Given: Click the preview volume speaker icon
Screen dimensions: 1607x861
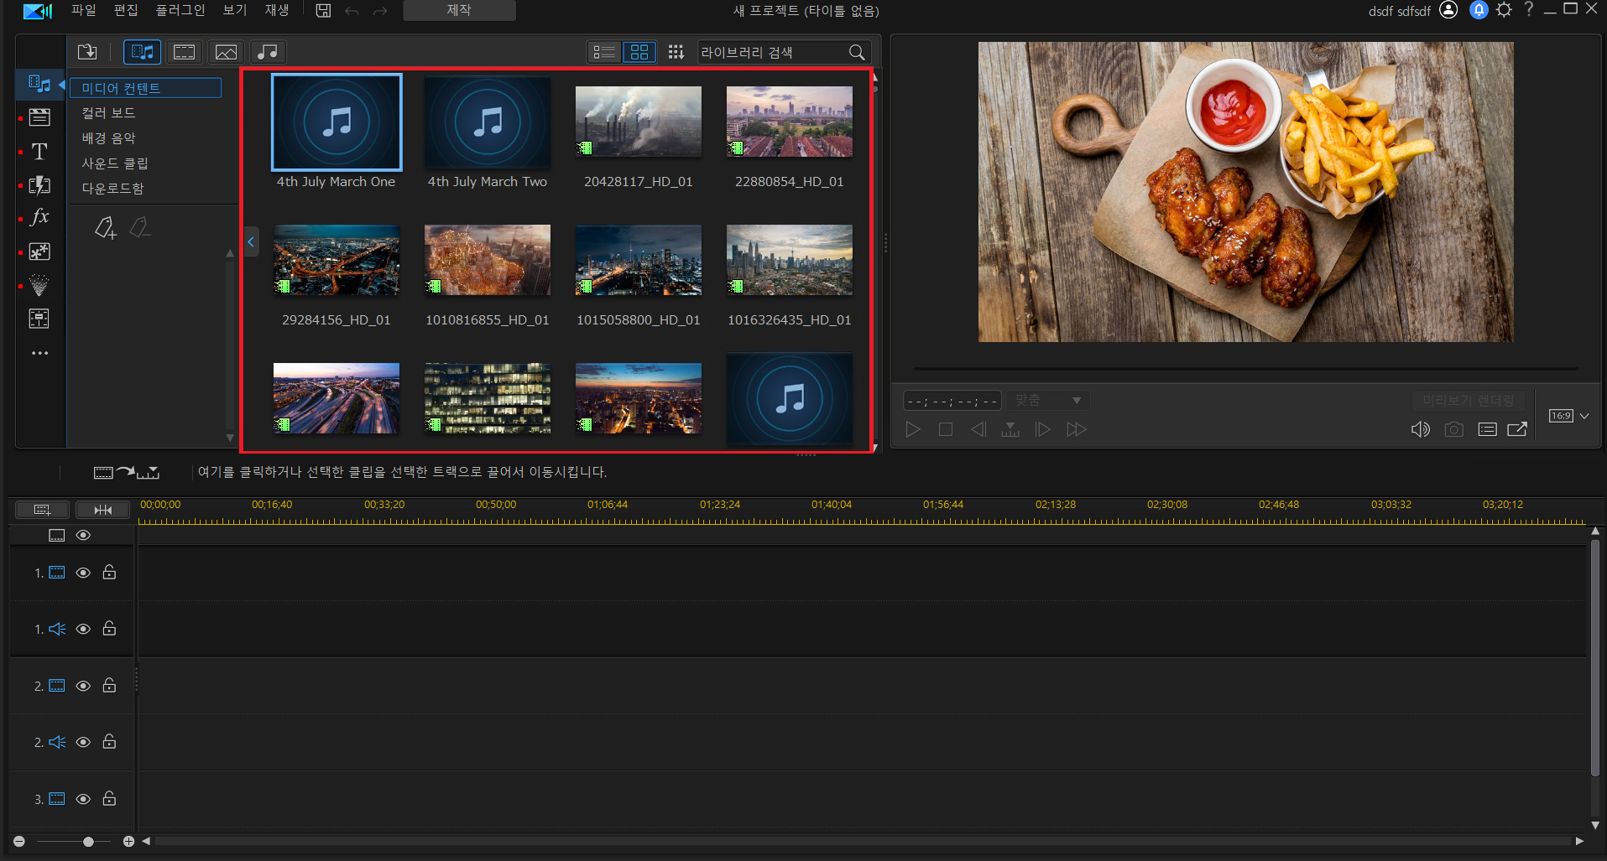Looking at the screenshot, I should coord(1420,429).
